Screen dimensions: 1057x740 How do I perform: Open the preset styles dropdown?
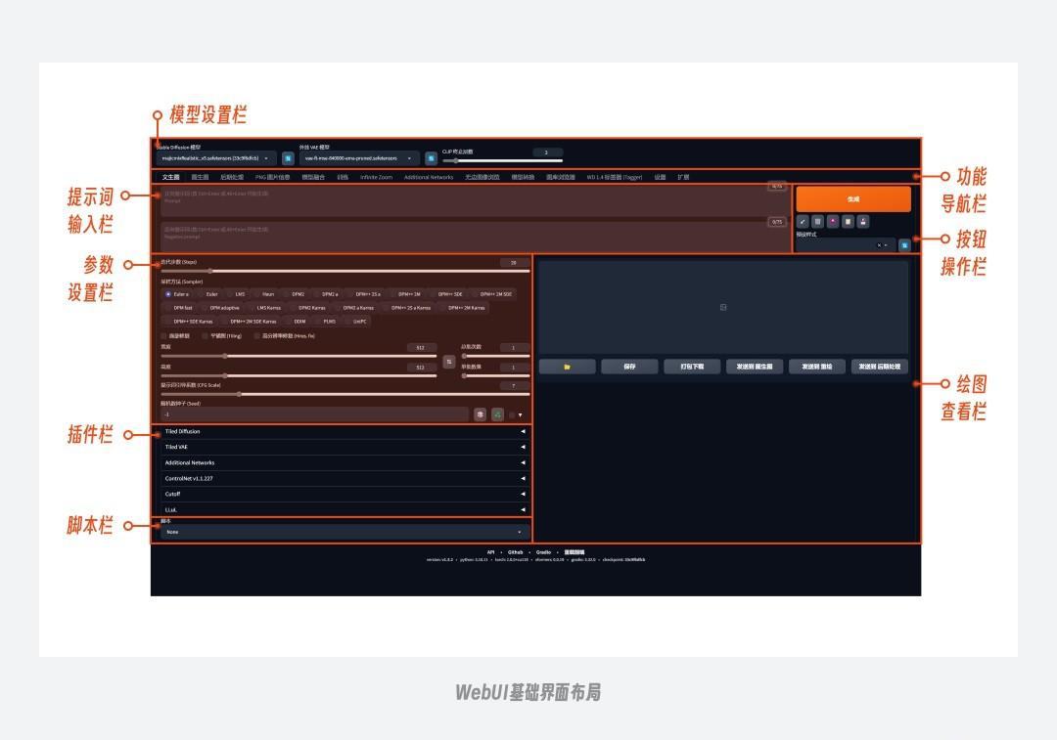tap(846, 245)
